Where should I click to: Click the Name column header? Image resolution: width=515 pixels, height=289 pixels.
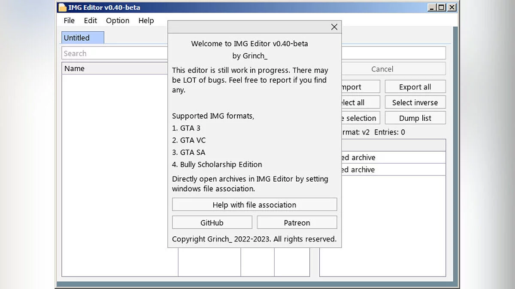coord(115,69)
